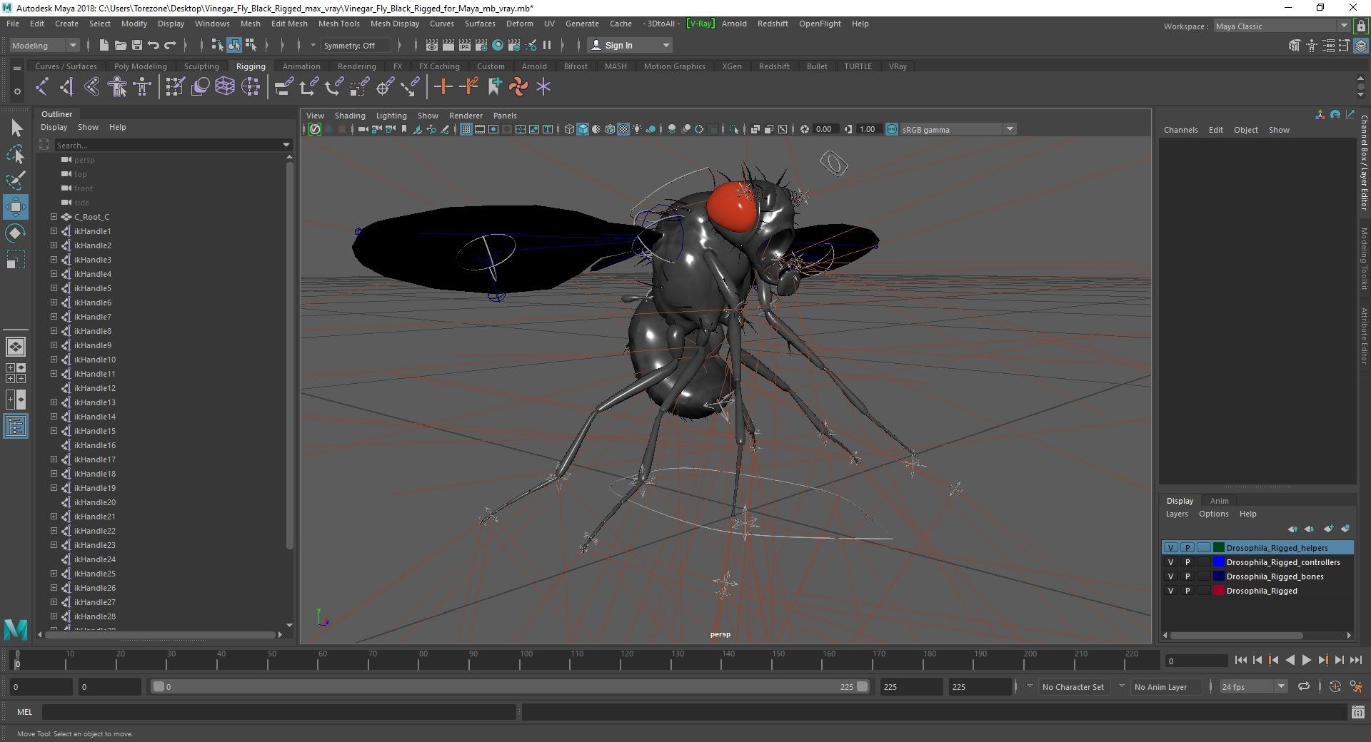Open the Modeling menu set dropdown
Viewport: 1371px width, 742px height.
coord(44,45)
